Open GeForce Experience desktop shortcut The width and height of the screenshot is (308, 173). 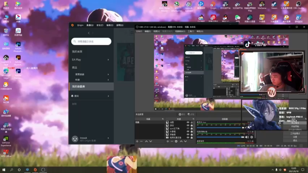[x=6, y=141]
